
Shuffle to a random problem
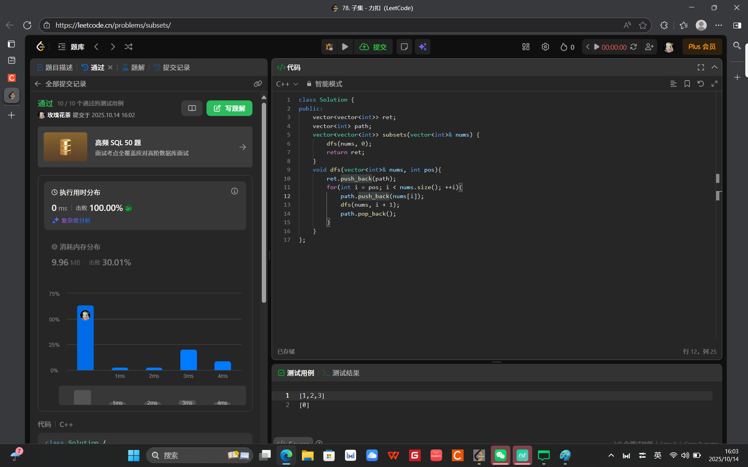(x=129, y=47)
